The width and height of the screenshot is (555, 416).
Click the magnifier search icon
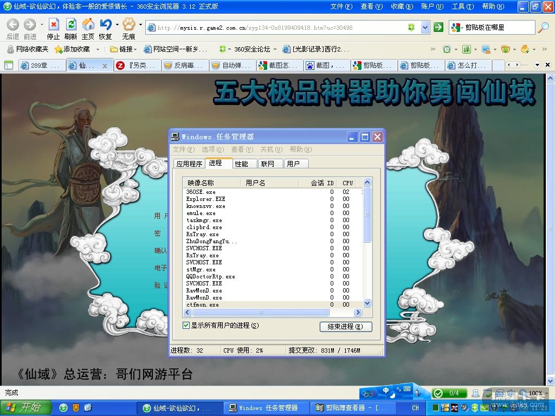tap(543, 27)
